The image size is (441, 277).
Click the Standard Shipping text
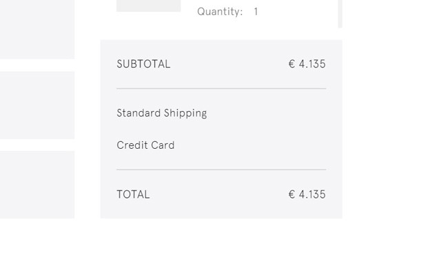(x=161, y=113)
